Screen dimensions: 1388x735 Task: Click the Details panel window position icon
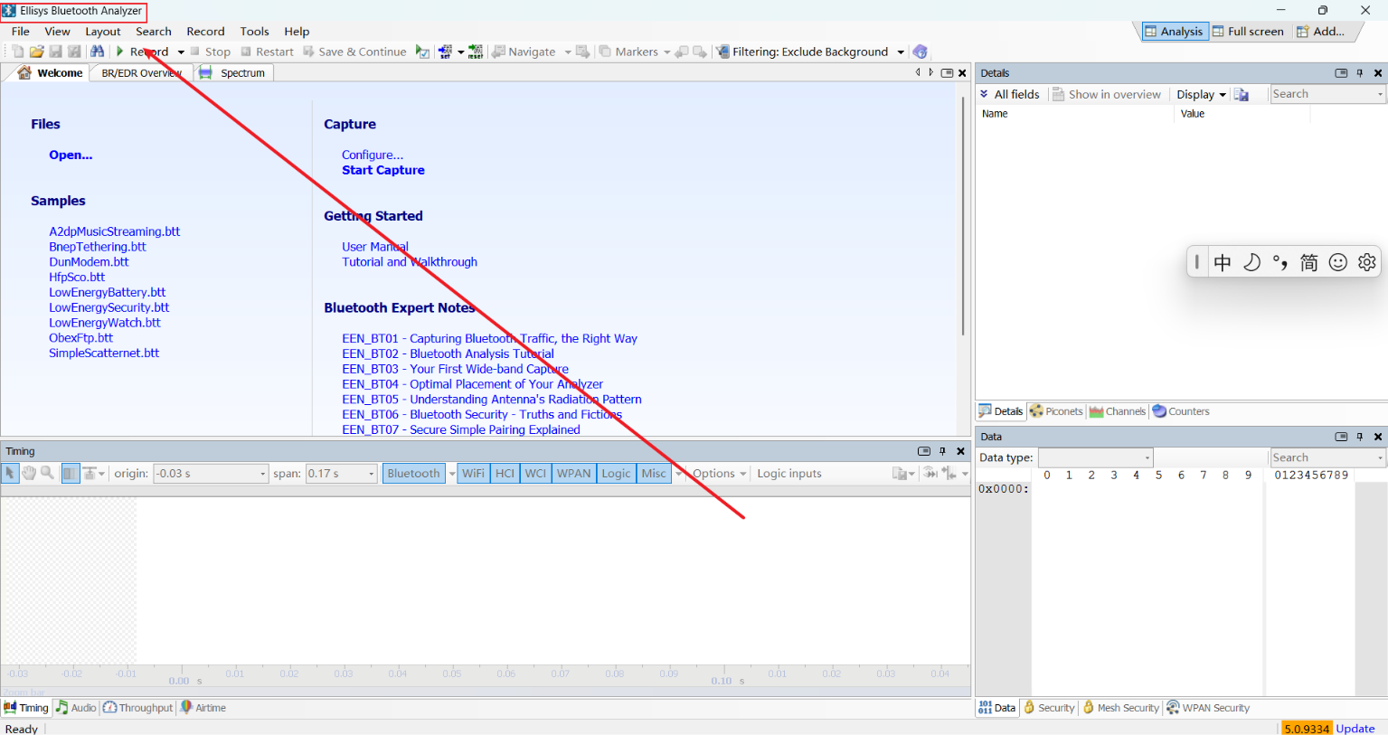point(1342,73)
